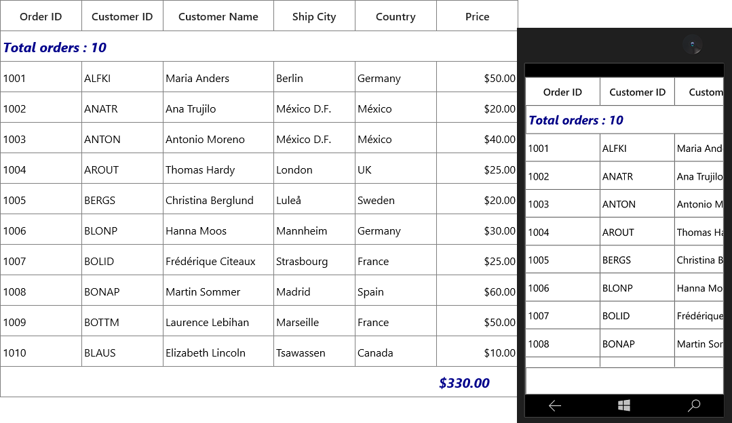732x423 pixels.
Task: Tap ALFKI cell in the phone grid
Action: pyautogui.click(x=637, y=148)
